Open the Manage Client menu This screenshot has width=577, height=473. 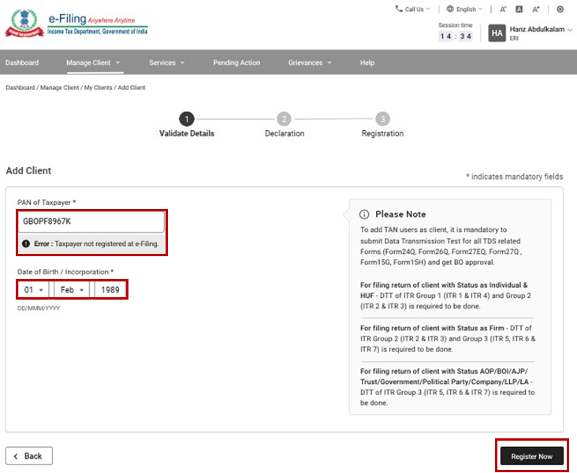tap(93, 62)
